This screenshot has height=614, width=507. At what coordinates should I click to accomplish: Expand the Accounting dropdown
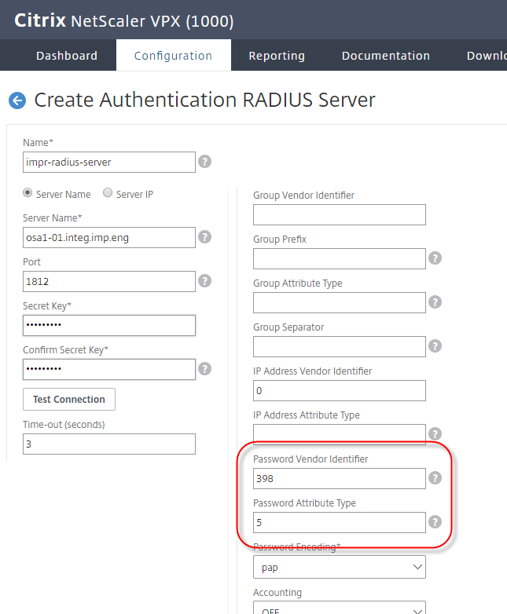[339, 608]
